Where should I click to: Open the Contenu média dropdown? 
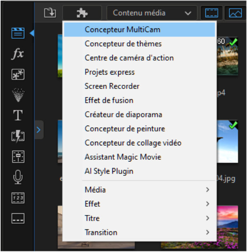(152, 13)
